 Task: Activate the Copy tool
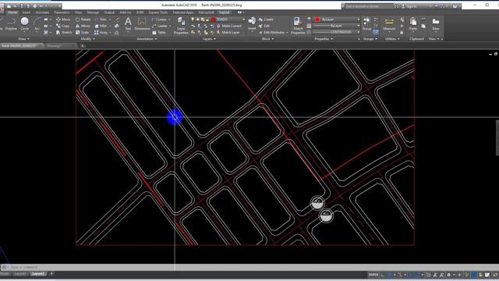click(x=63, y=26)
